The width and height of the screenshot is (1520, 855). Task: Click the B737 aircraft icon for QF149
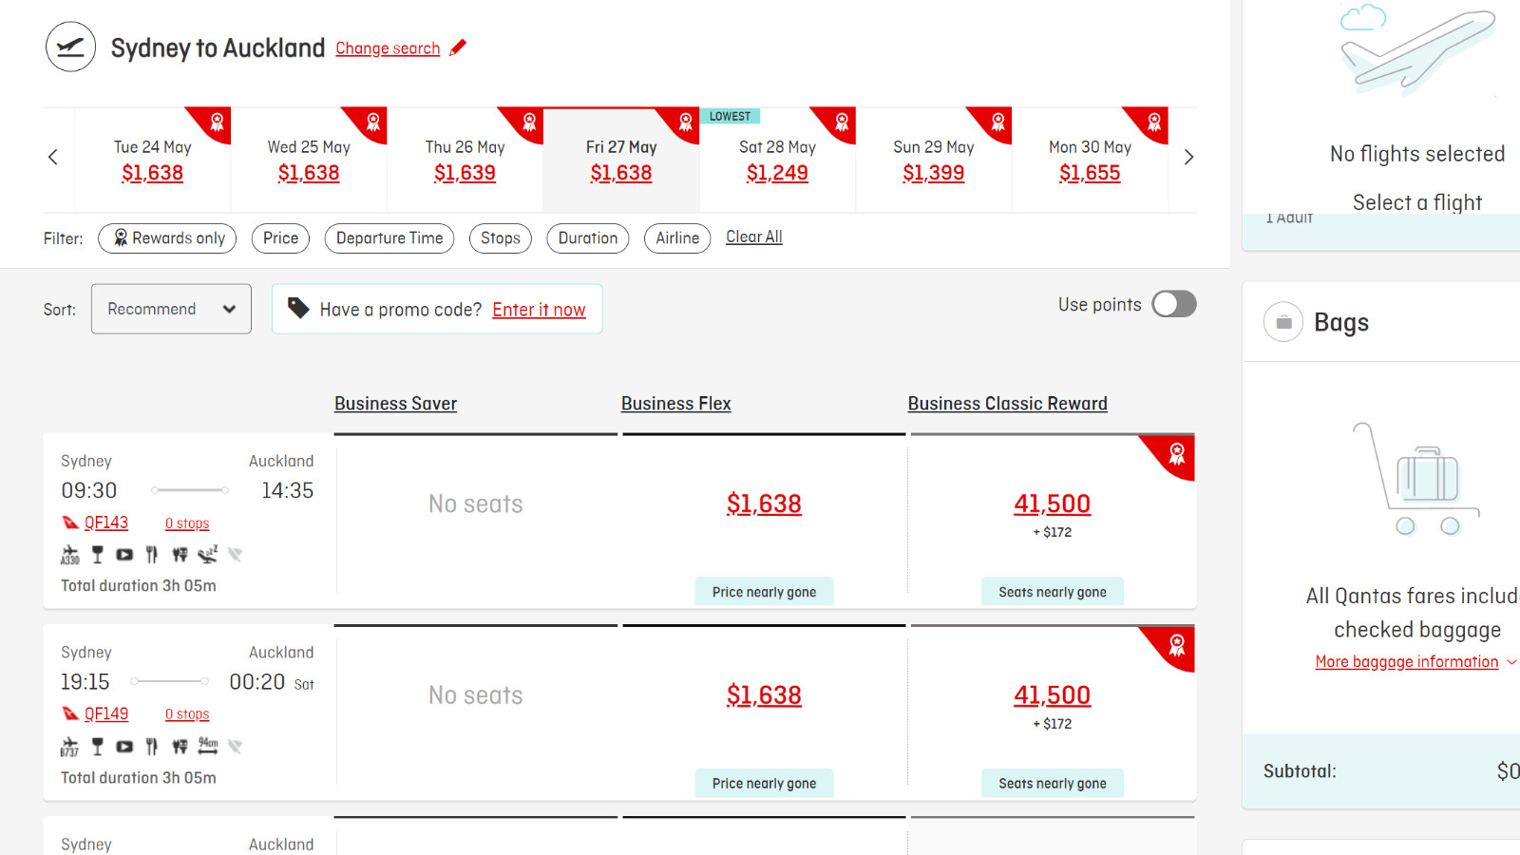(70, 747)
